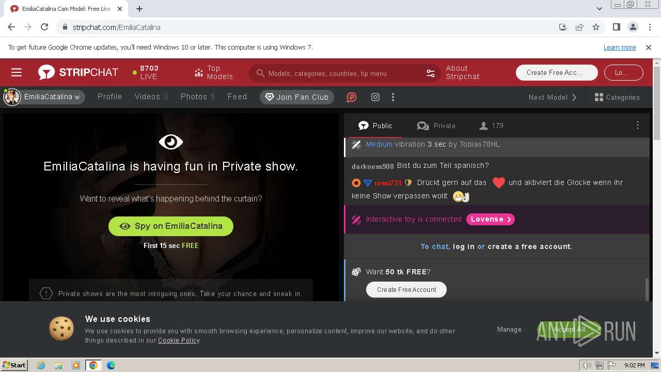Screen dimensions: 661x372
Task: Click the address bar URL
Action: (116, 27)
